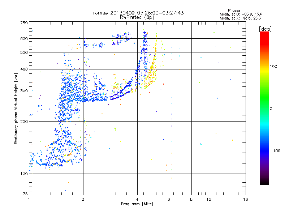Click y-axis tick label '600'
This screenshot has height=217, width=289.
coord(24,39)
